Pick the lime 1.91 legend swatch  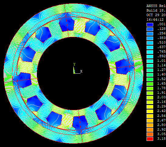click(150, 93)
